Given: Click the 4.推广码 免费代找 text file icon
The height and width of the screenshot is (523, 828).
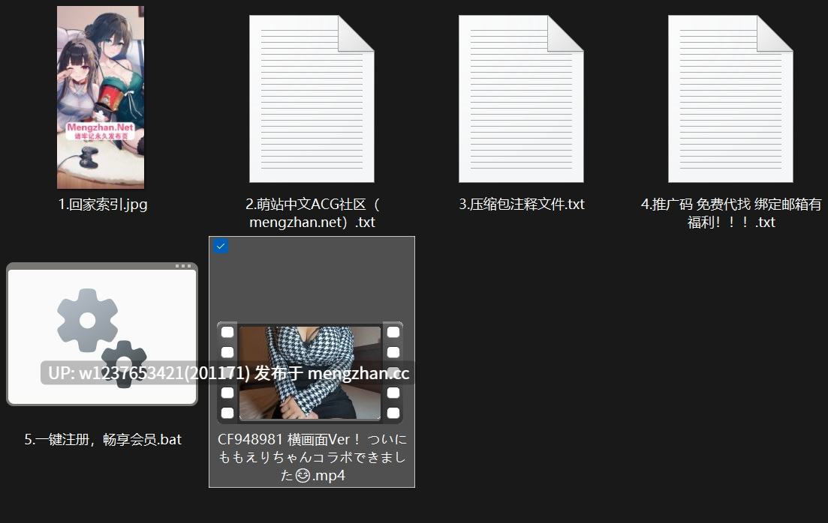Looking at the screenshot, I should coord(730,99).
